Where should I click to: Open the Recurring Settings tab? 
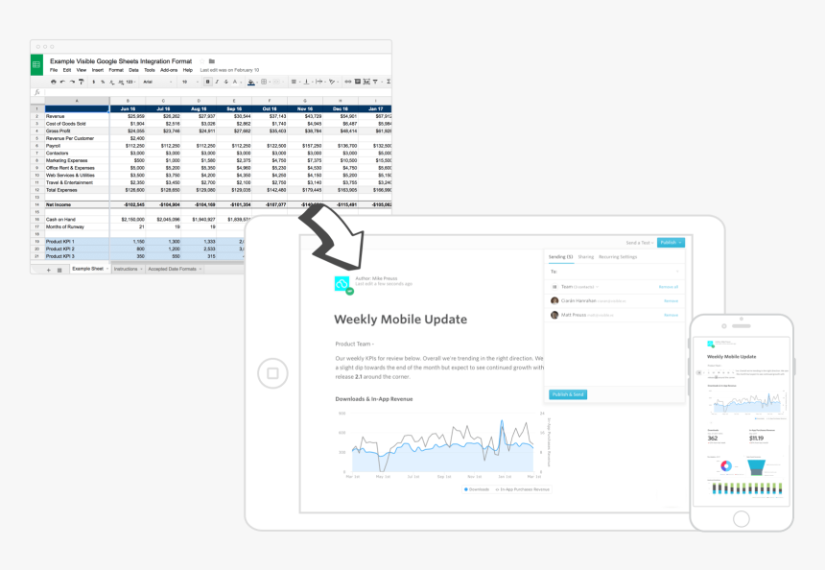pyautogui.click(x=618, y=257)
